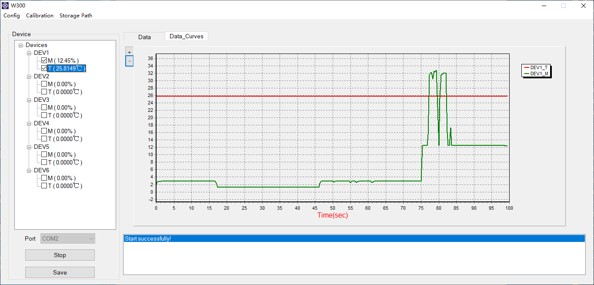Select the 'Start successfully!' log entry

click(x=148, y=238)
